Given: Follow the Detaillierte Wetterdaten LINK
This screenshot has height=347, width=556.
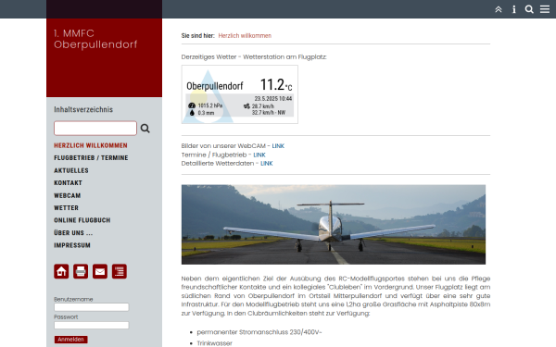Looking at the screenshot, I should click(x=267, y=163).
